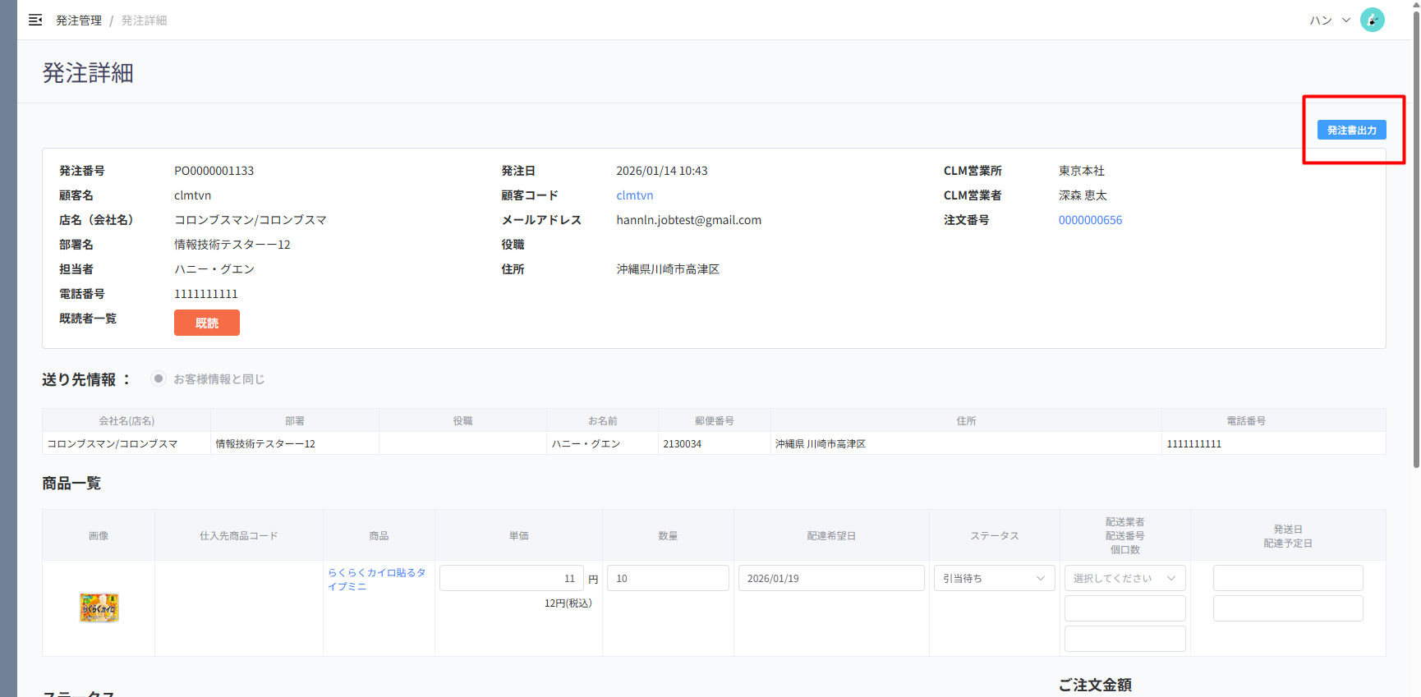Click the unit price field showing 11
This screenshot has width=1421, height=697.
click(x=511, y=578)
